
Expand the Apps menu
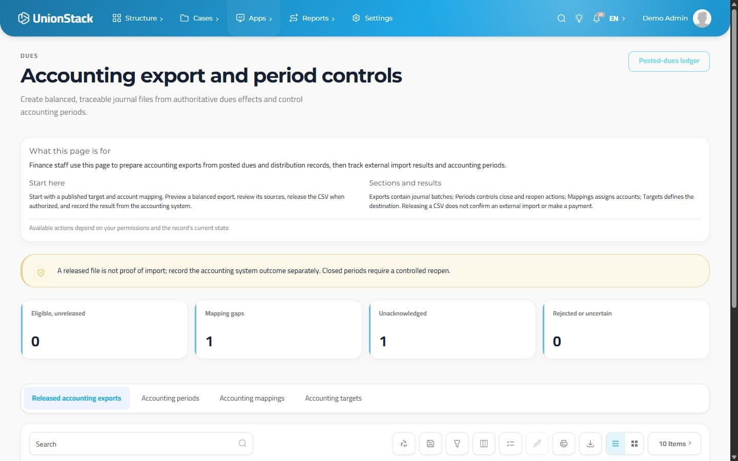(254, 18)
